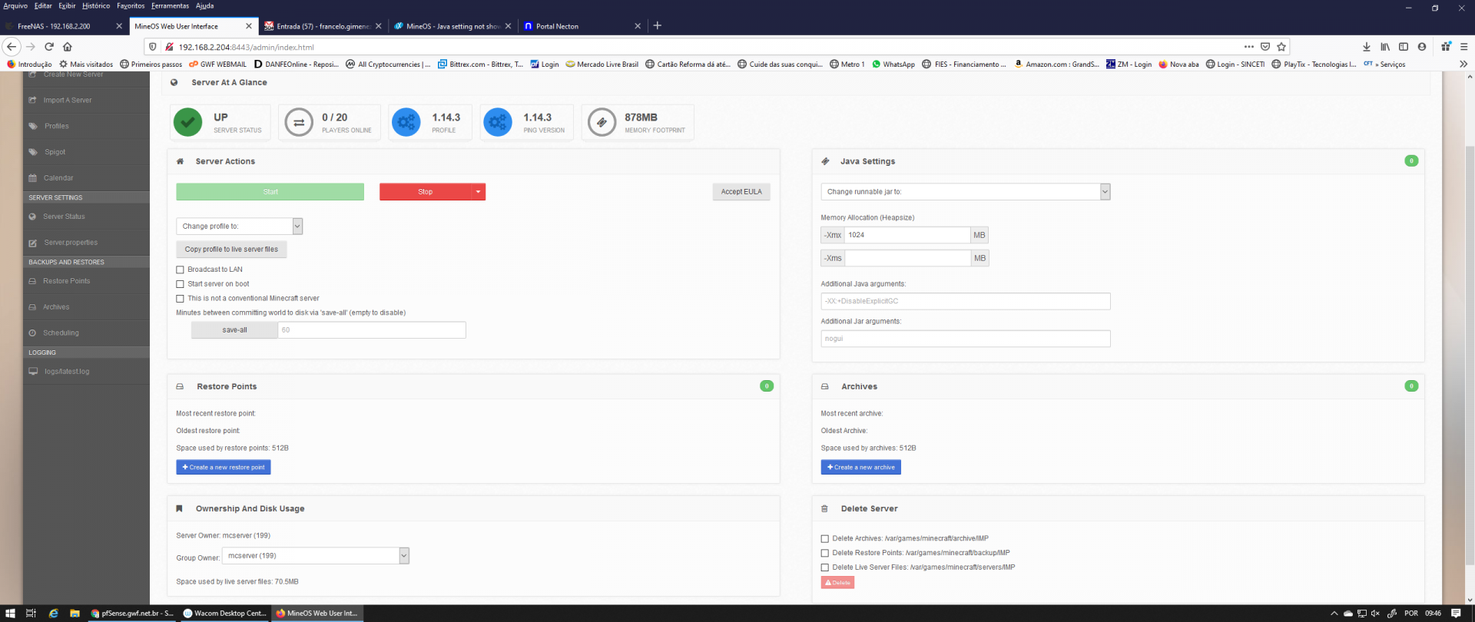Enable Start server on boot

[x=181, y=284]
